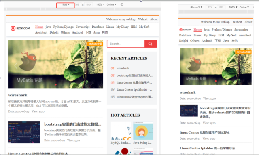Viewport: 259px width, 155px height.
Task: Open Javascript menu in iPad view
Action: point(83,27)
